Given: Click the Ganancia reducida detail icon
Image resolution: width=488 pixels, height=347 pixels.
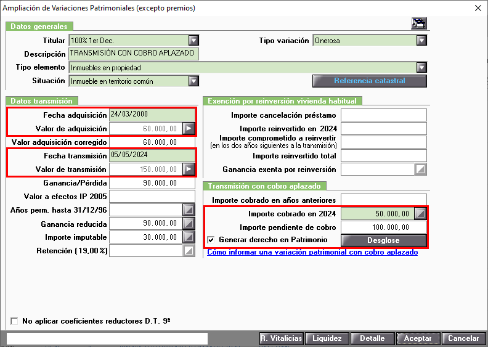Looking at the screenshot, I should (x=189, y=224).
